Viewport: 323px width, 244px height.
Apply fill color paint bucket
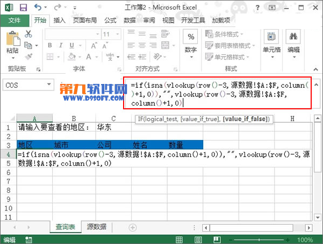(71, 57)
